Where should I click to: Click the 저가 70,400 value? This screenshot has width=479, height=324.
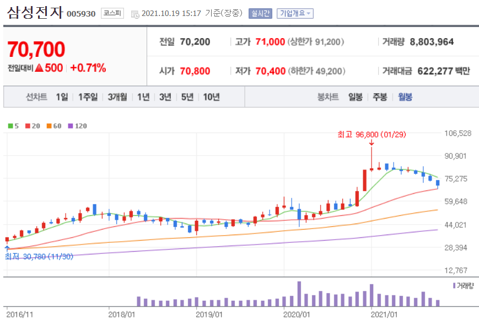tap(270, 71)
